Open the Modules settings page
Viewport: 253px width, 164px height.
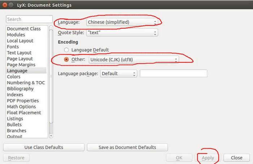click(16, 35)
